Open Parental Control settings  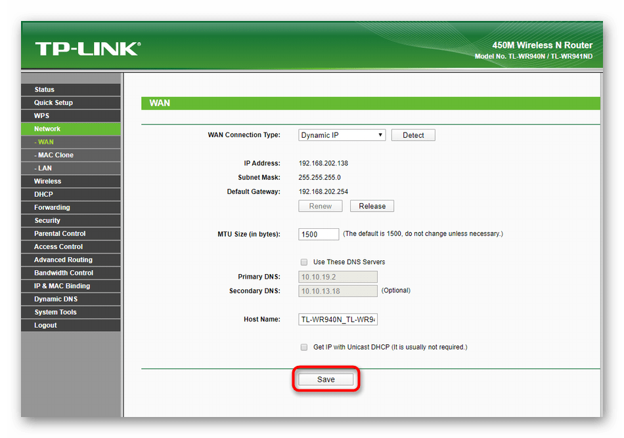[71, 233]
